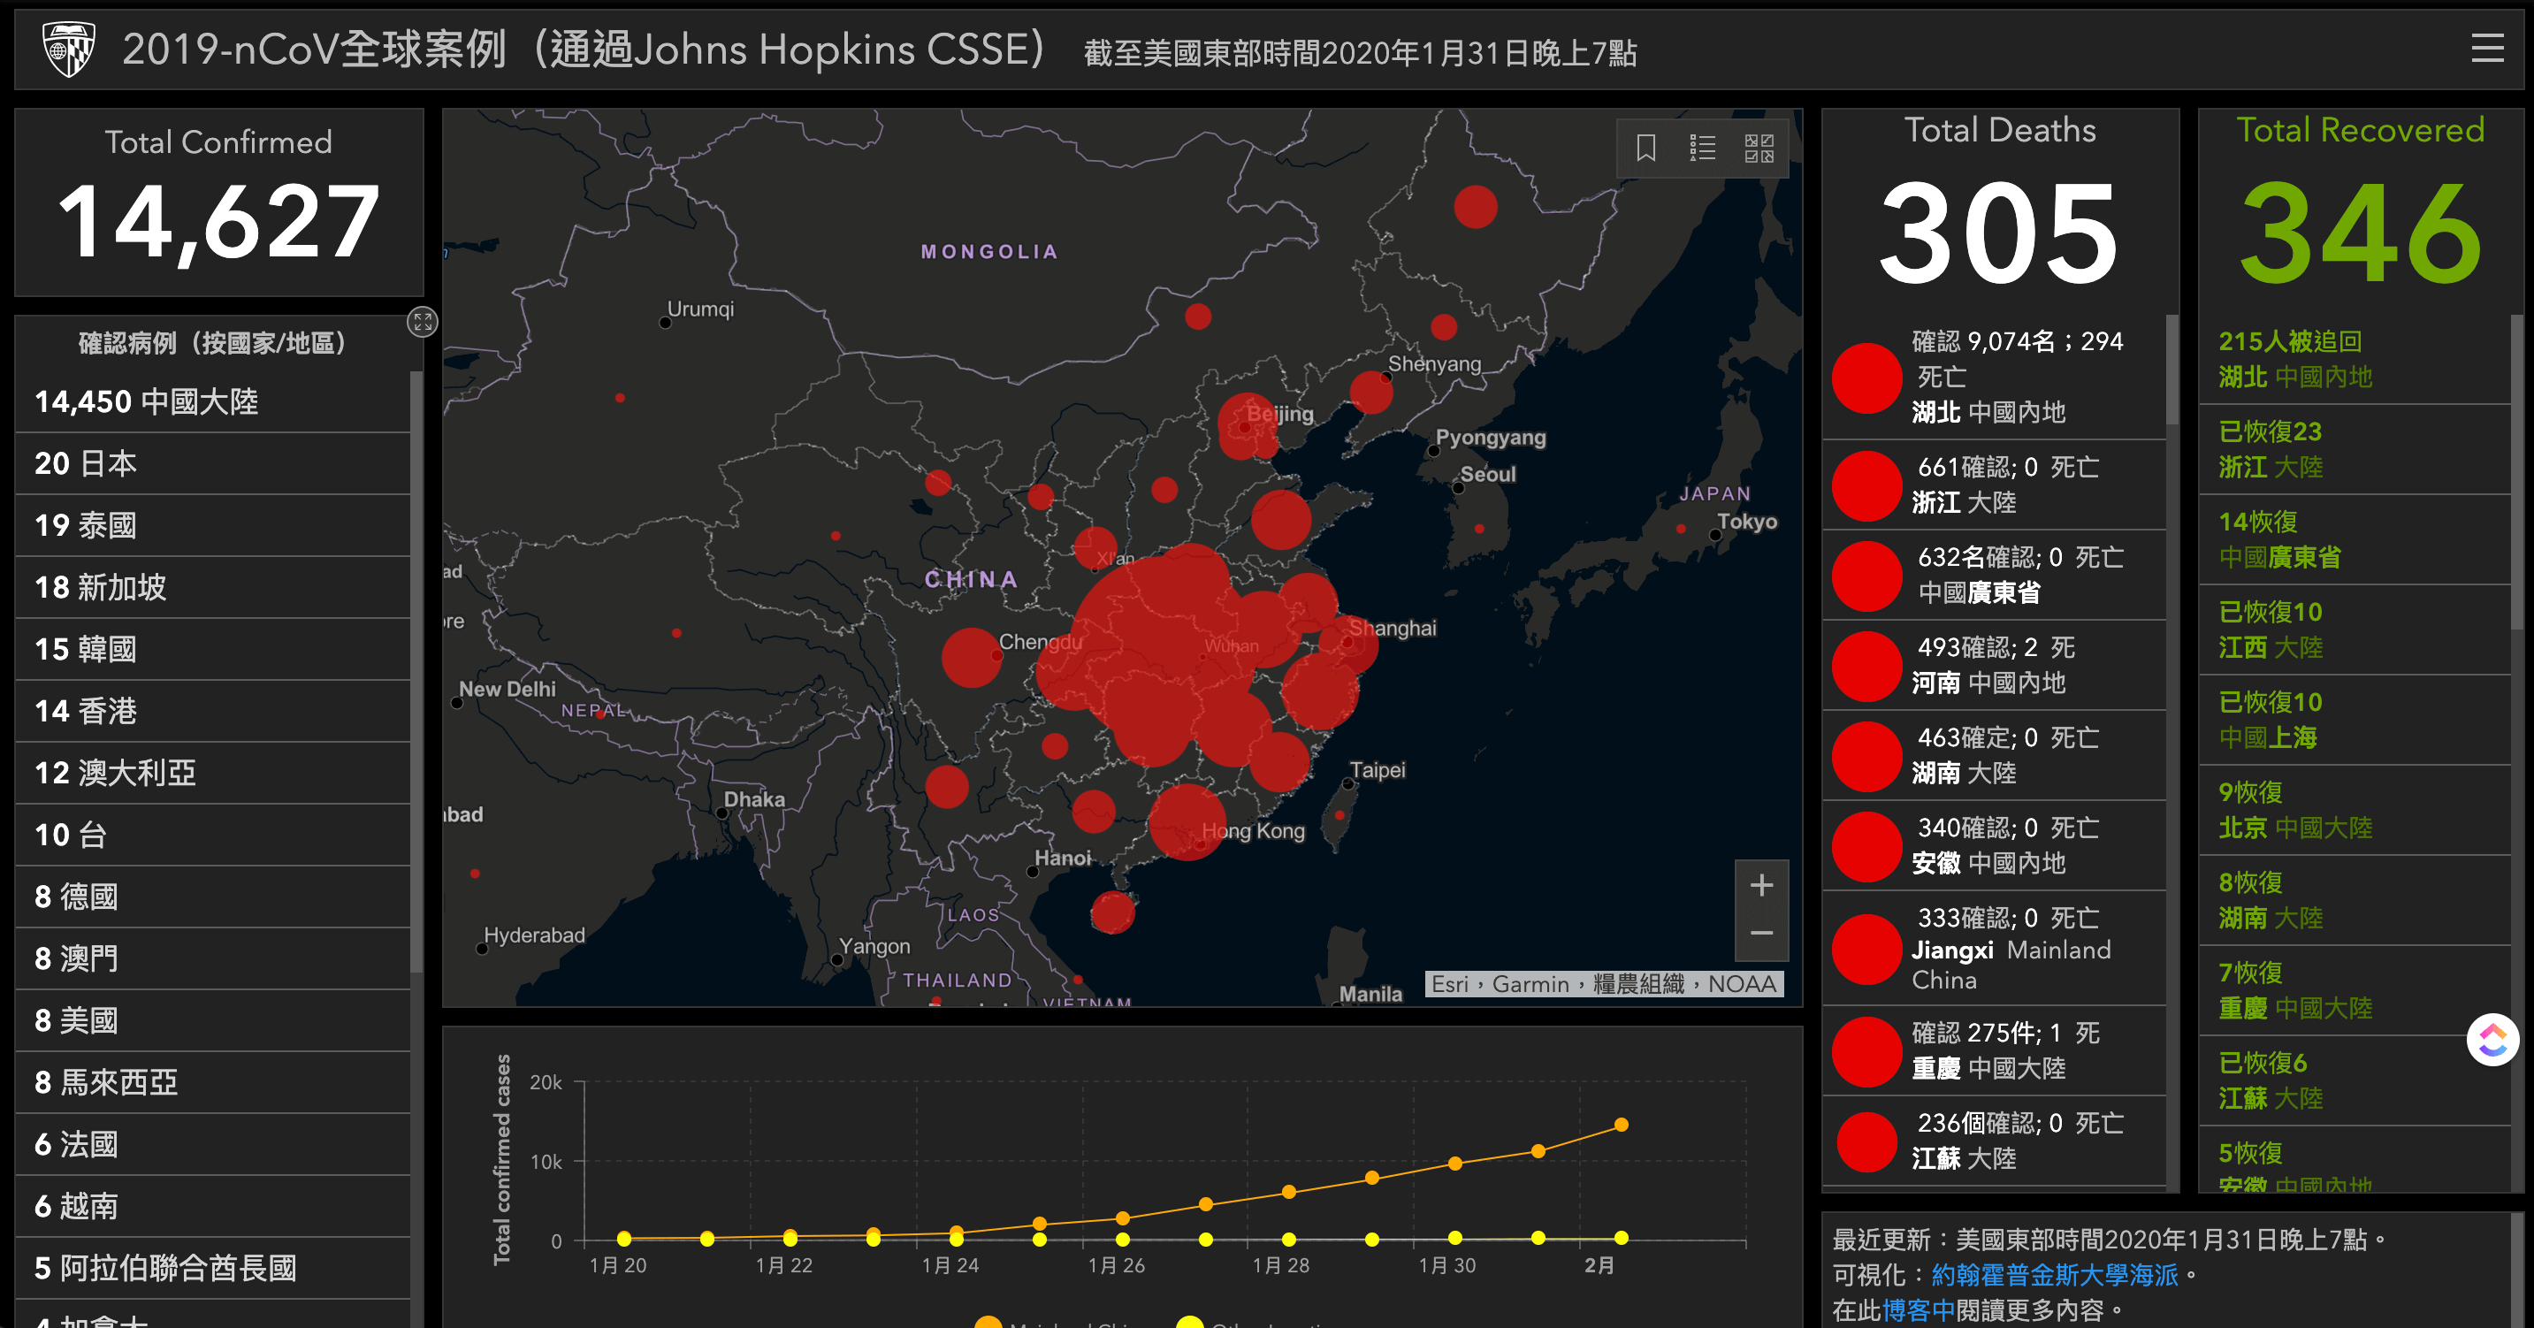Select 18 新加坡 in country list
Viewport: 2534px width, 1328px height.
pos(212,587)
